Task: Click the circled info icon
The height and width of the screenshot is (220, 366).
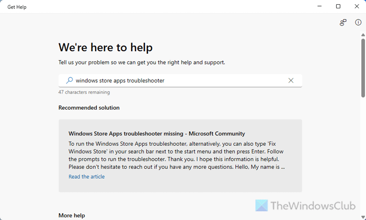Action: [x=358, y=22]
